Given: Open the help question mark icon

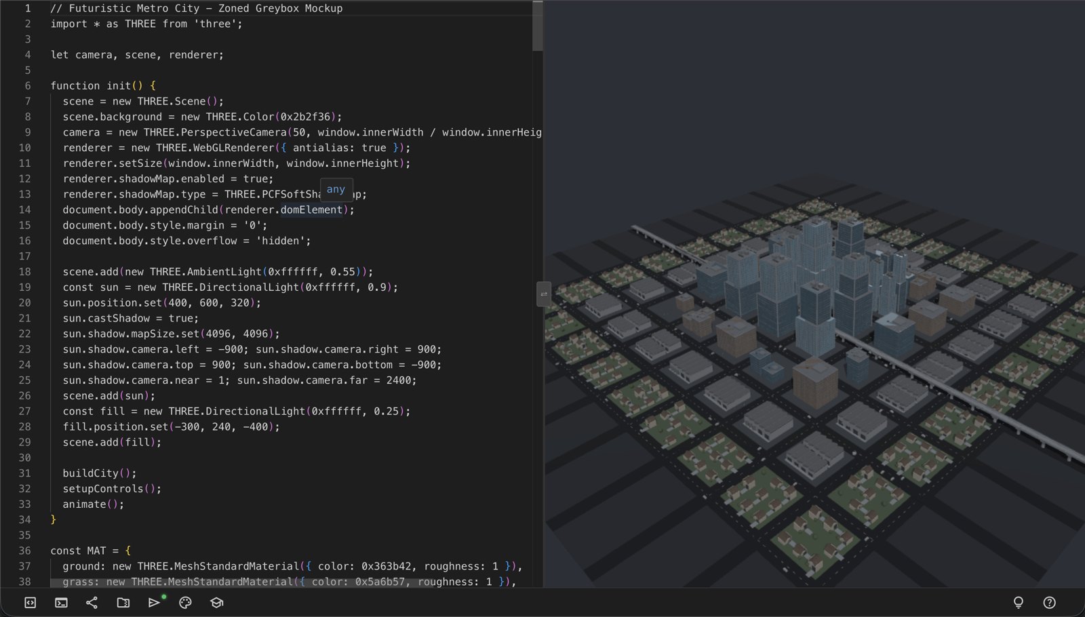Looking at the screenshot, I should [1049, 602].
